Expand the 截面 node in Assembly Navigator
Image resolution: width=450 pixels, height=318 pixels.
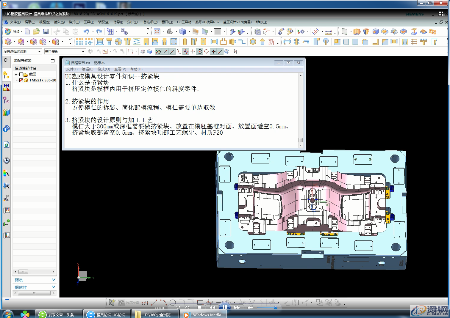16,74
